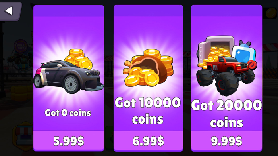Open the monster truck offer card header
This screenshot has height=156, width=278.
coord(226,11)
